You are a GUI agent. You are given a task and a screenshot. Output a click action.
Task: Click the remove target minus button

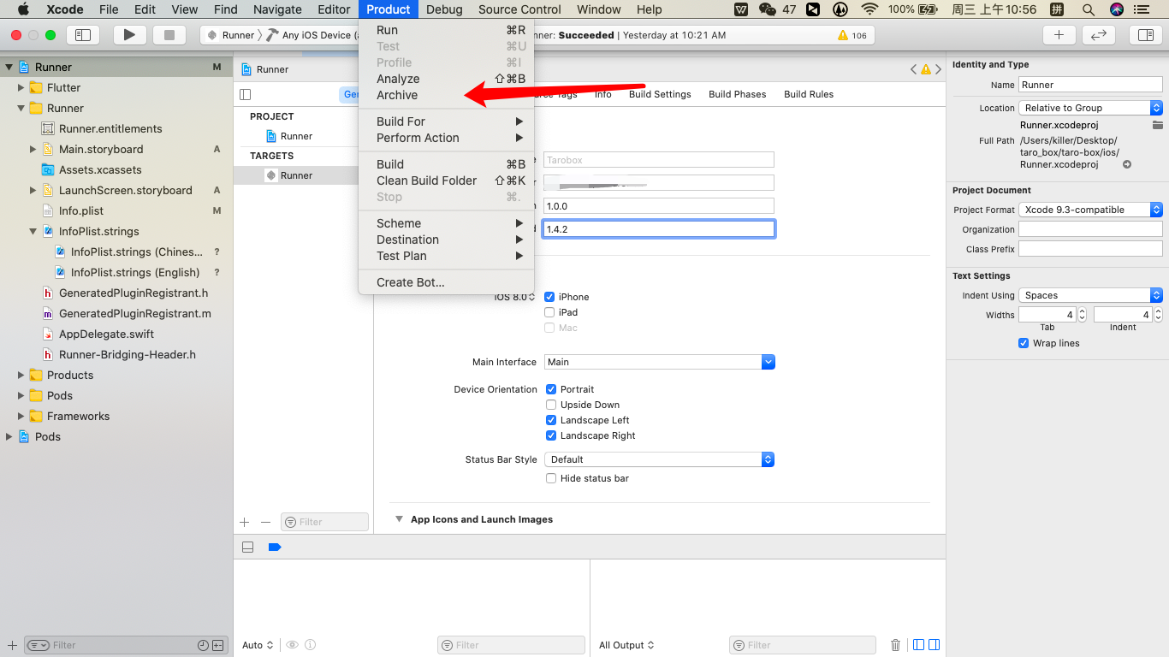(265, 522)
